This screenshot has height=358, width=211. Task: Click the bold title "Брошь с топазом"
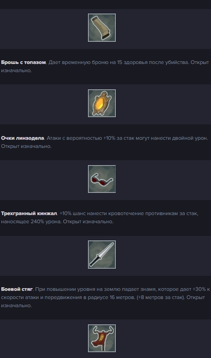[24, 62]
